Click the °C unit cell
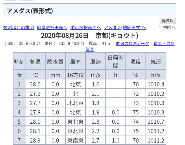Viewport: 185px width, 145px height. tap(35, 75)
